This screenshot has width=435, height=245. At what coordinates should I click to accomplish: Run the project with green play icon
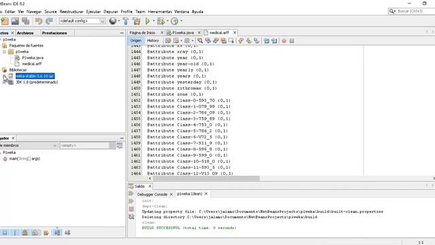click(x=147, y=21)
